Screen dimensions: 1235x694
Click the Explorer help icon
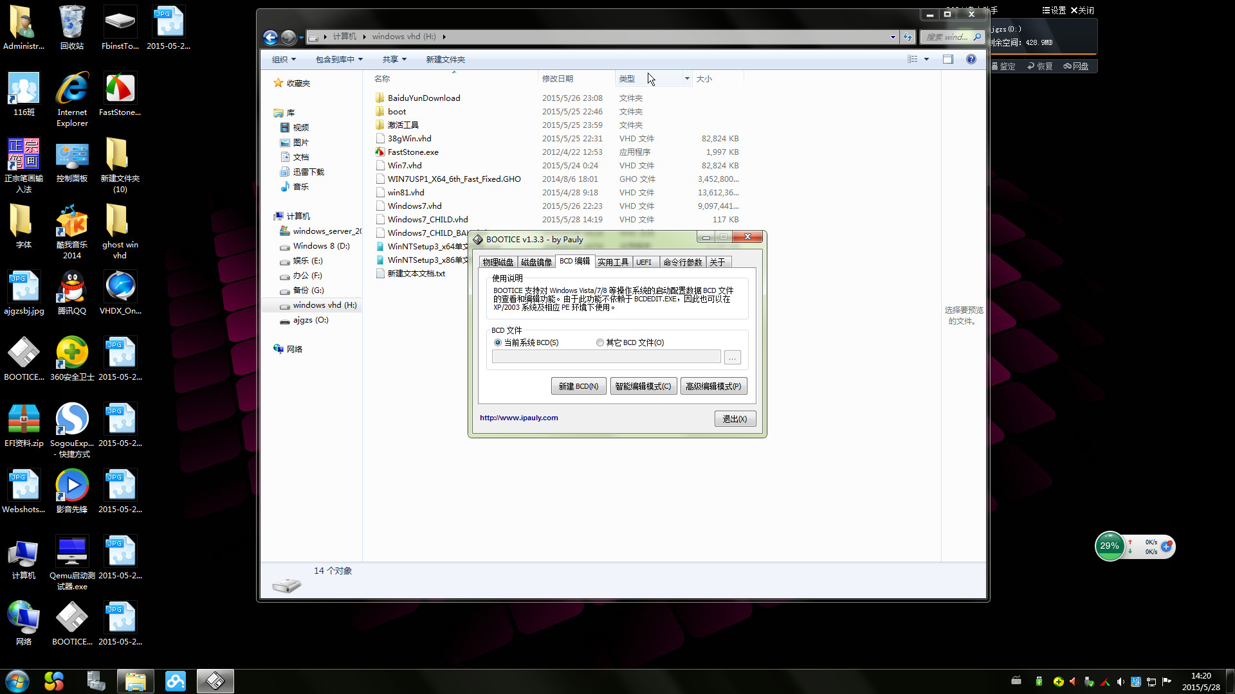tap(971, 59)
